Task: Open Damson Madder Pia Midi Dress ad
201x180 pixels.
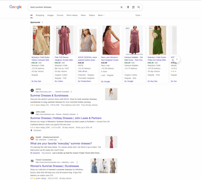Action: click(134, 59)
